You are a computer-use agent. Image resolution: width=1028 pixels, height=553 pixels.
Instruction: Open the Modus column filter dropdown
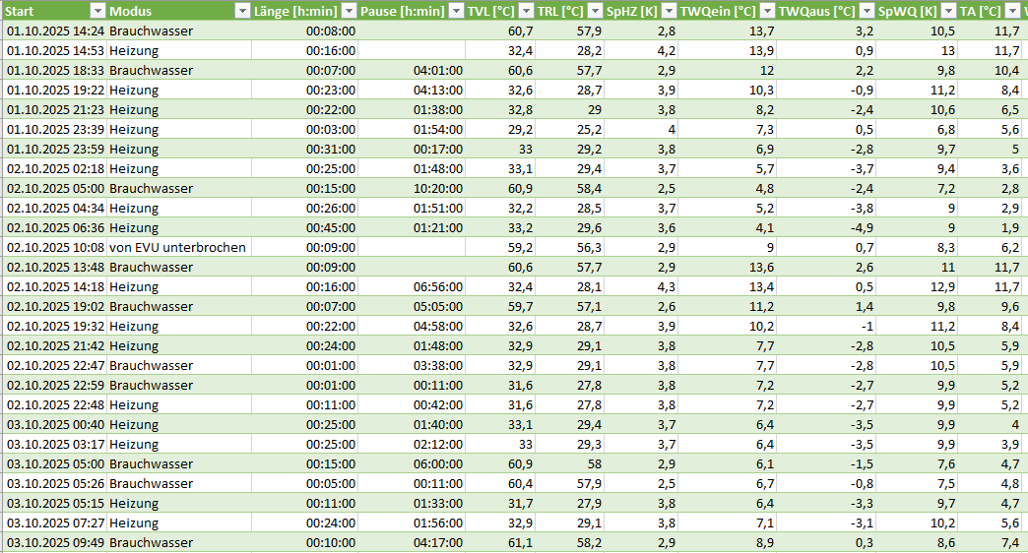coord(242,11)
